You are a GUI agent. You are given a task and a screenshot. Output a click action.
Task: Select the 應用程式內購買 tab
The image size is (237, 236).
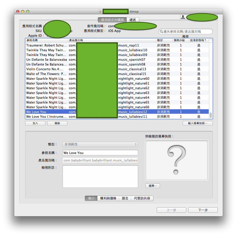(112, 20)
